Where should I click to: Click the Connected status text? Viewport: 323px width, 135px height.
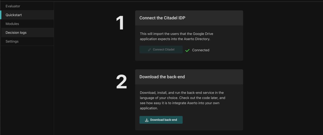201,50
